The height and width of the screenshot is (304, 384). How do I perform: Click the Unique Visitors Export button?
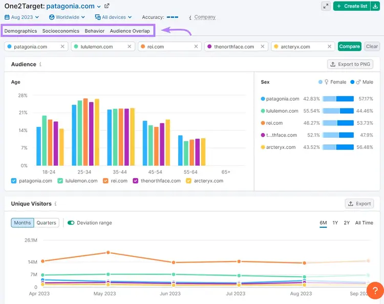coord(359,204)
